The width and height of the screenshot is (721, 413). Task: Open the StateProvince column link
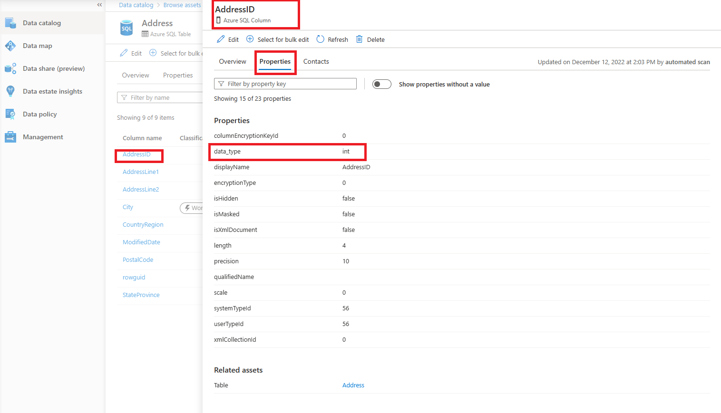[x=141, y=295]
